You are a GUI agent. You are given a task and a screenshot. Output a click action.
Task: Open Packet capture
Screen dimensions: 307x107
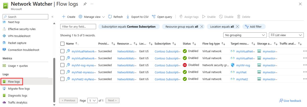tap(17, 43)
